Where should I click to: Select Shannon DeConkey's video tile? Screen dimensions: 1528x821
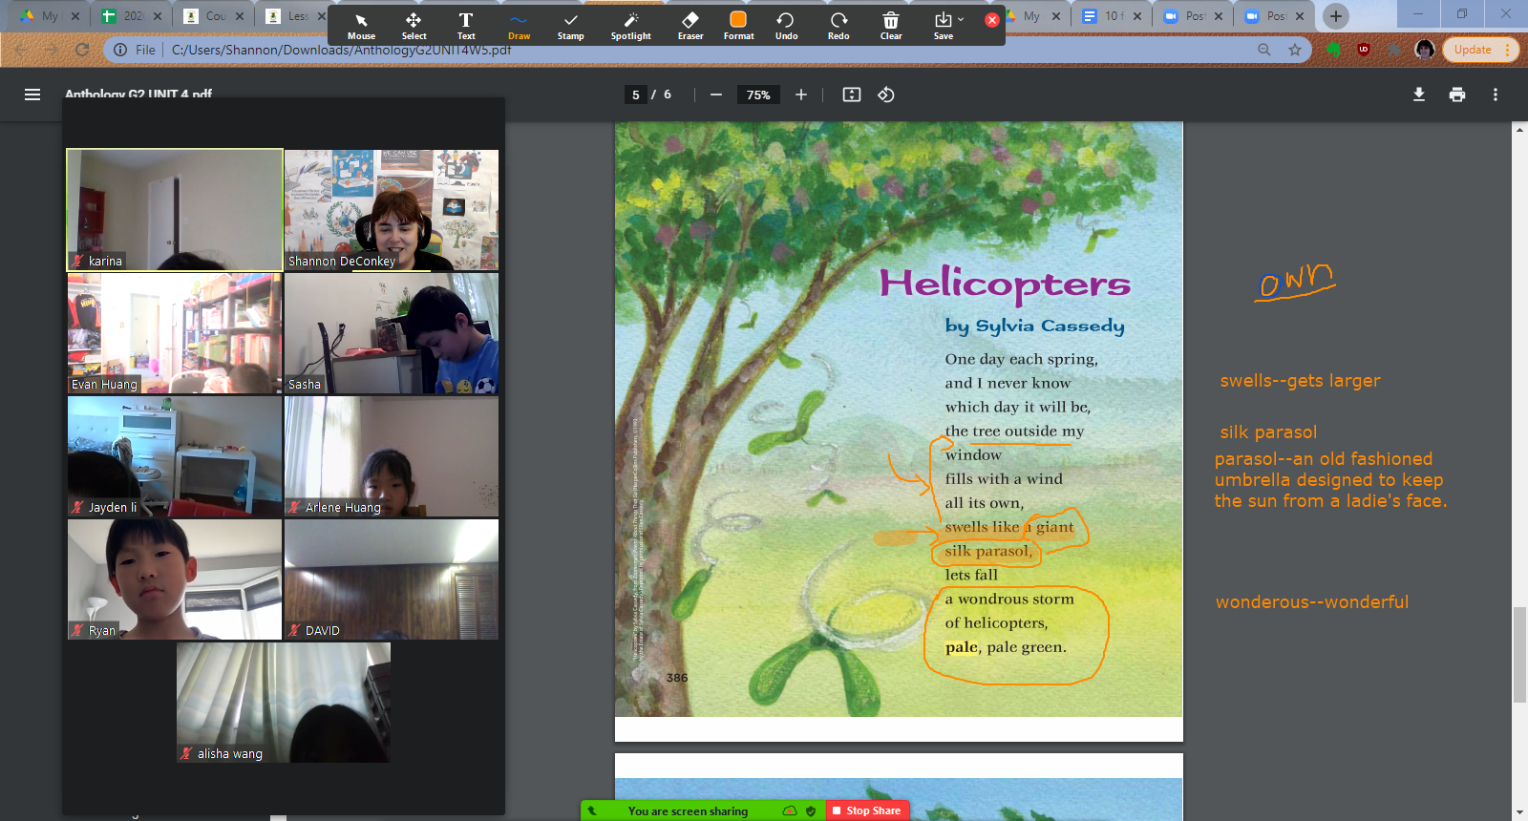(392, 210)
